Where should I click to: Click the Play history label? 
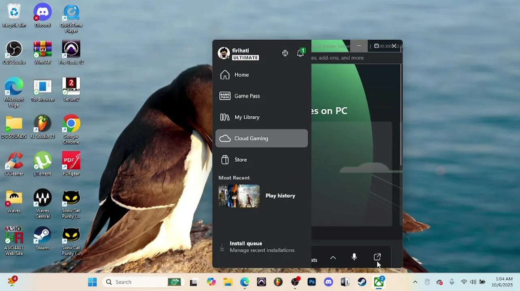[x=280, y=196]
